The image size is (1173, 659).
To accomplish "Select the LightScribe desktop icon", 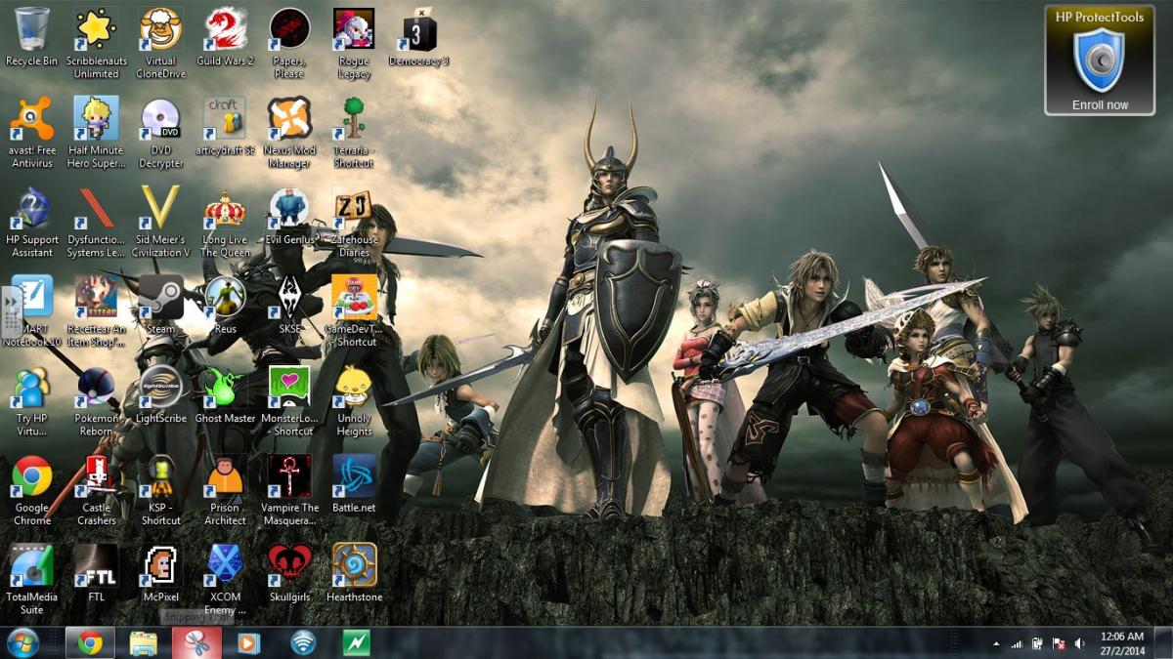I will (x=160, y=394).
